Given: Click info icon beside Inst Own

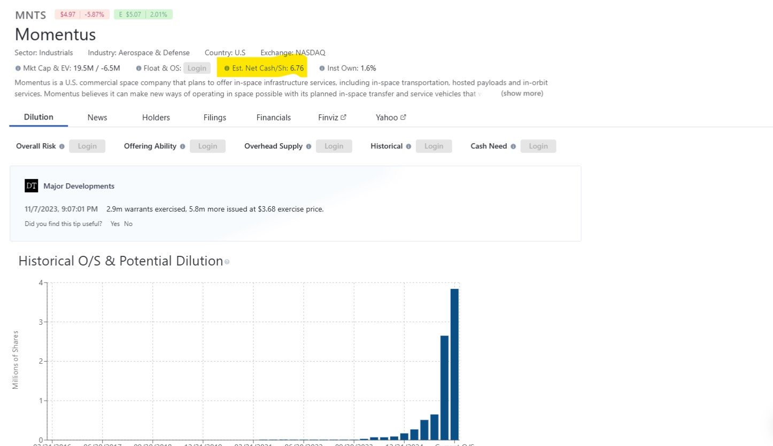Looking at the screenshot, I should (x=322, y=68).
